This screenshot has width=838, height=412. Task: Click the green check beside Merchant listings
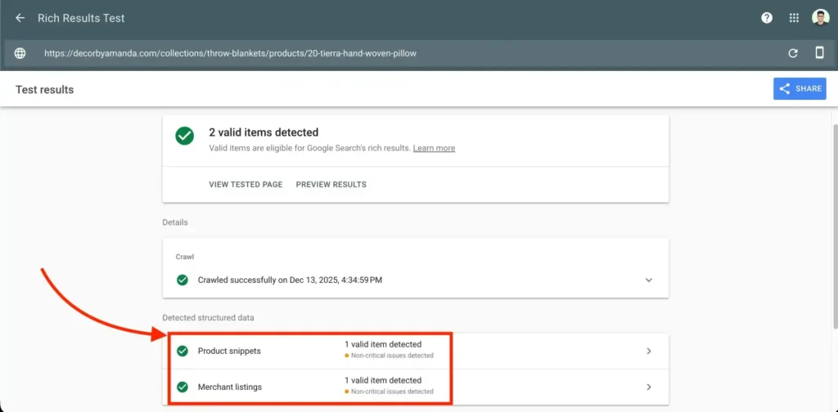(182, 387)
